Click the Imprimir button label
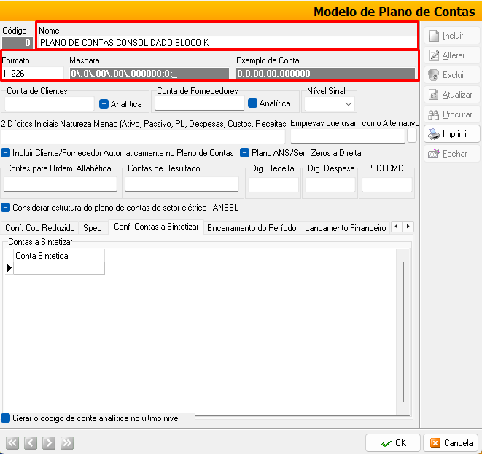482x454 pixels. click(x=455, y=134)
